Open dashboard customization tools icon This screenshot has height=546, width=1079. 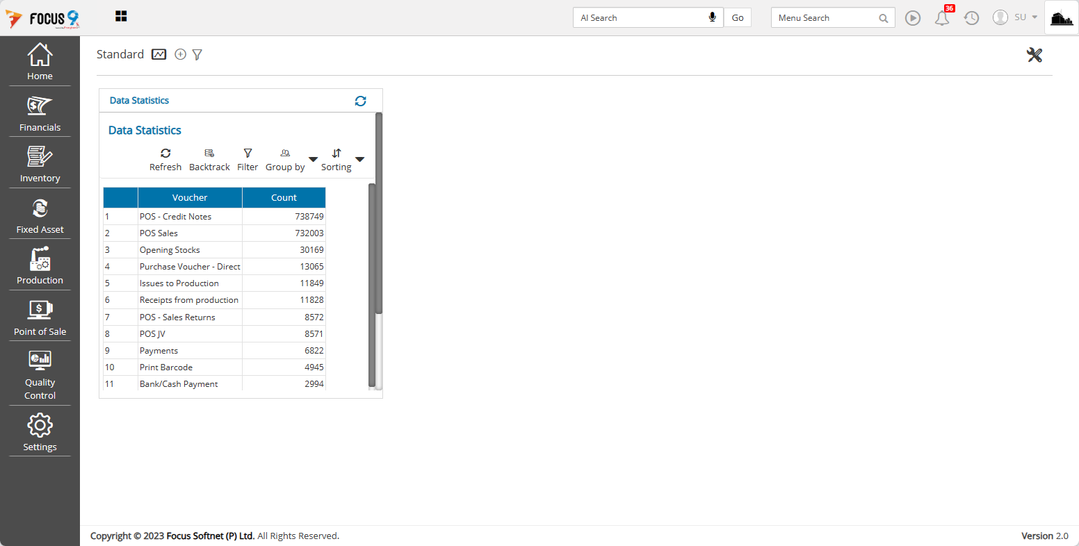1035,55
